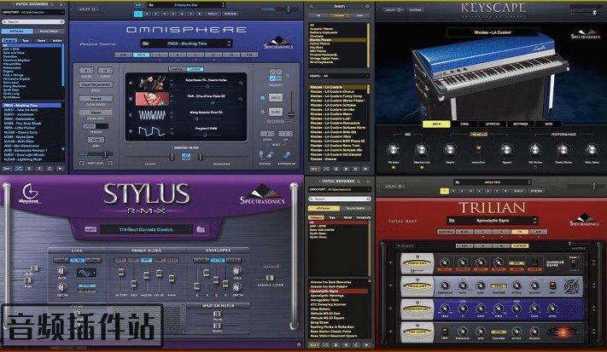Click the magnifier icon on Omnisphere layer B
The image size is (607, 352).
click(241, 99)
